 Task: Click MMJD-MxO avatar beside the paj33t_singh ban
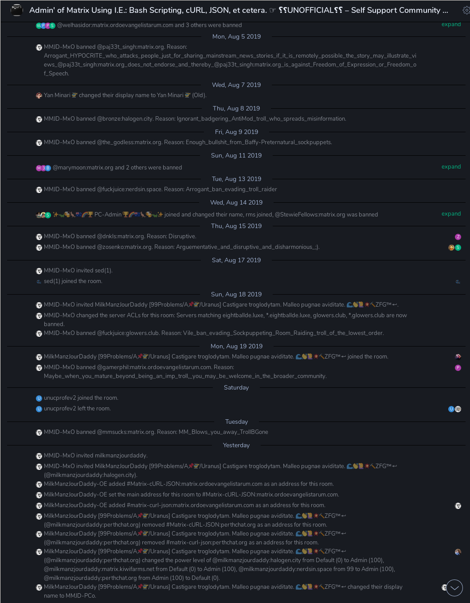pos(39,47)
